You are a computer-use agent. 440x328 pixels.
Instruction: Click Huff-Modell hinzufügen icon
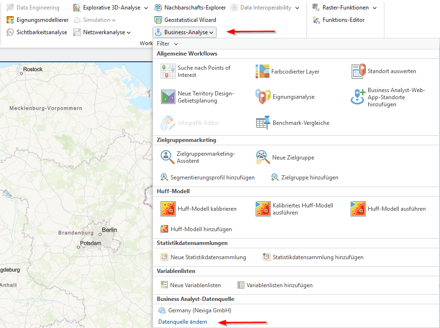click(x=164, y=229)
